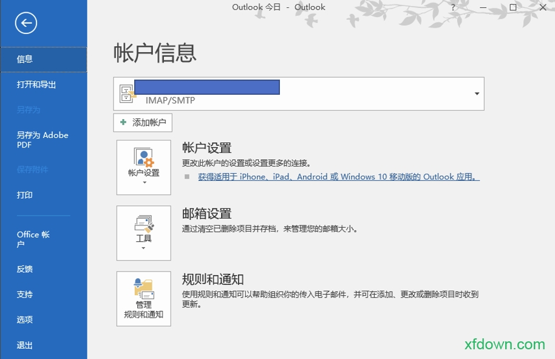Screen dimensions: 555x359
Task: Click the 更改此帐户的设置 description text
Action: point(247,163)
